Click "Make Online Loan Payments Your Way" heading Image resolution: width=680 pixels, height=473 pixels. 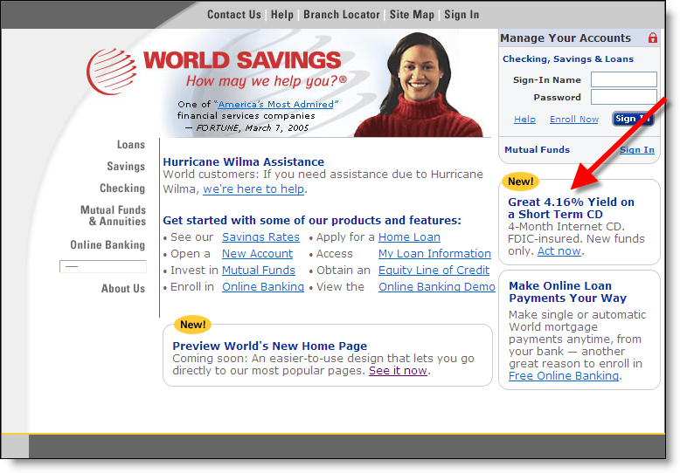(x=567, y=292)
